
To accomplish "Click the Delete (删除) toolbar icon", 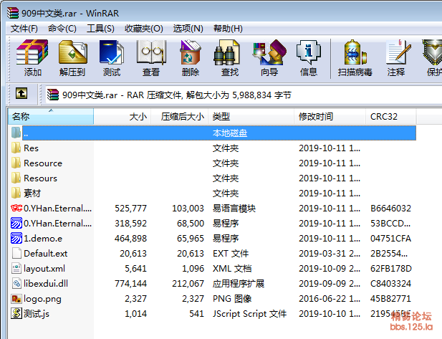I will click(x=190, y=57).
